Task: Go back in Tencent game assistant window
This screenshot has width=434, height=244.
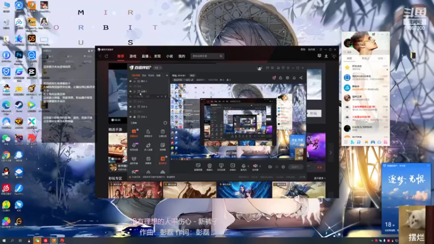Action: point(100,56)
